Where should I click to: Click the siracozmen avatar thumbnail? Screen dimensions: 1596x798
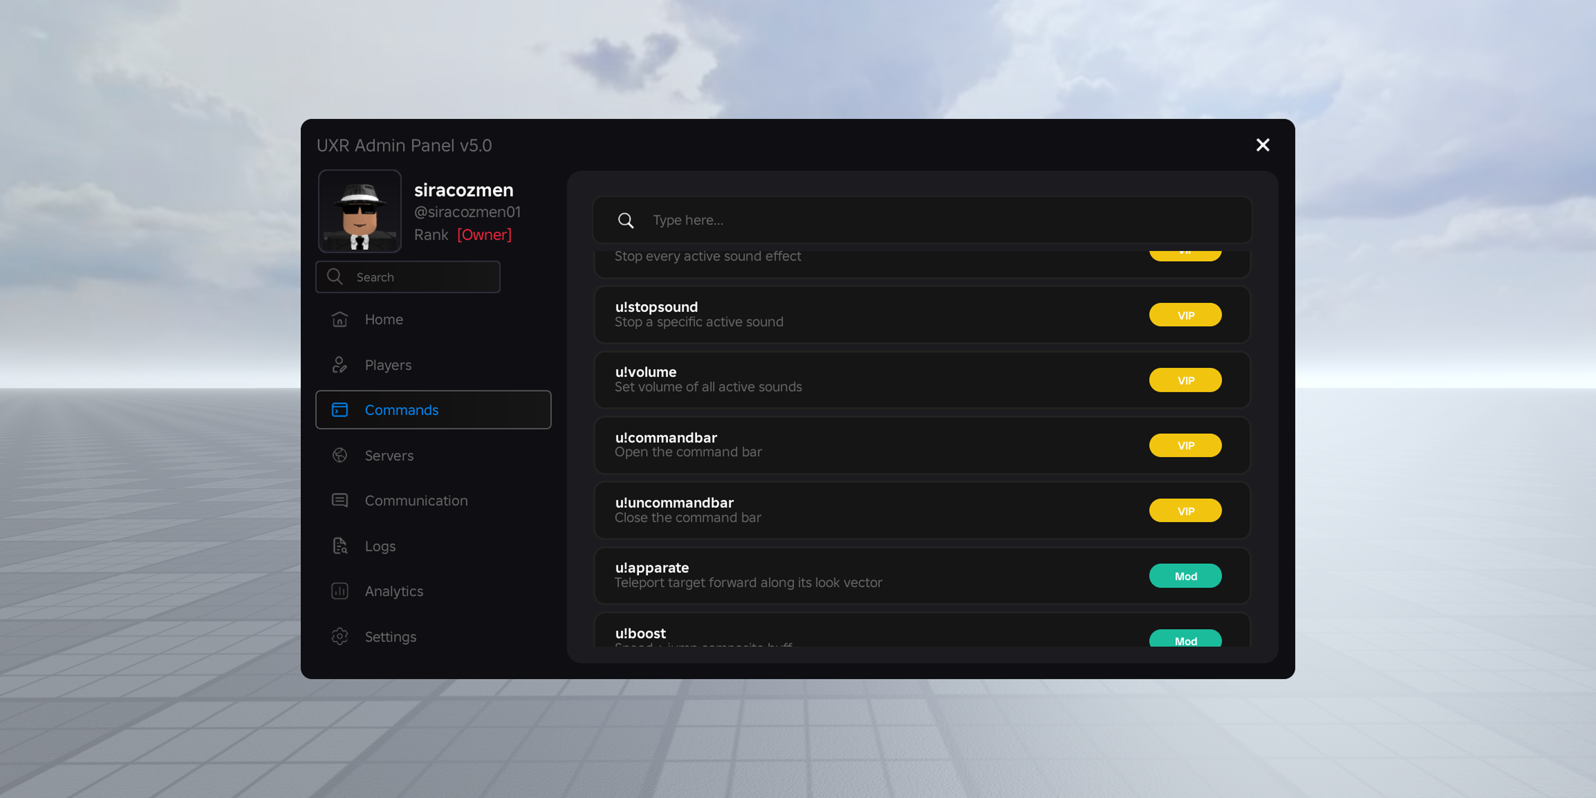[359, 211]
